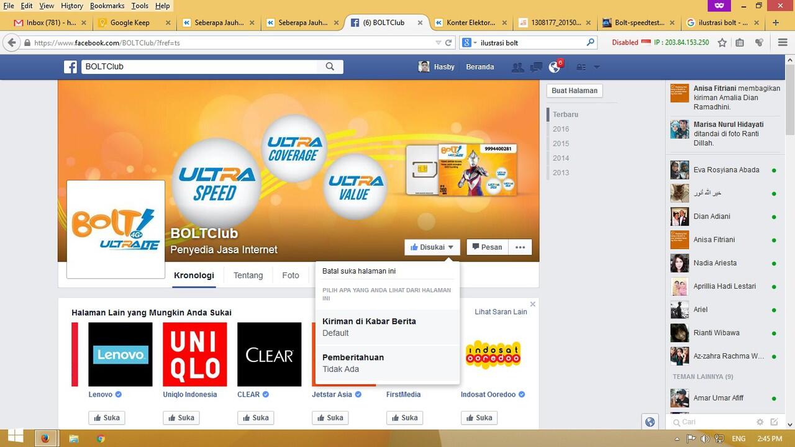Image resolution: width=795 pixels, height=447 pixels.
Task: Open Pemberitahuan setting in the dropdown
Action: (388, 363)
